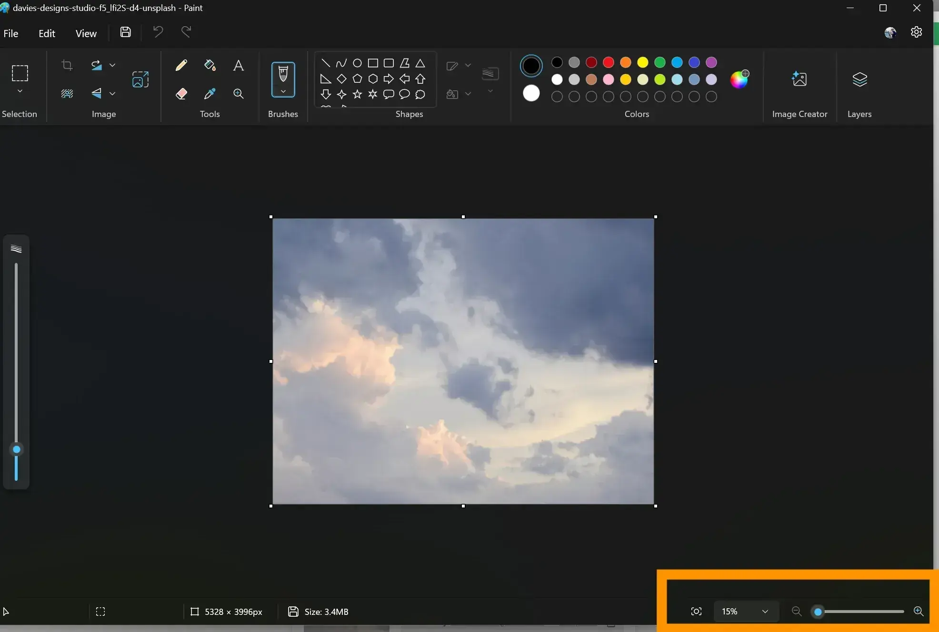Select the Eraser tool

181,94
